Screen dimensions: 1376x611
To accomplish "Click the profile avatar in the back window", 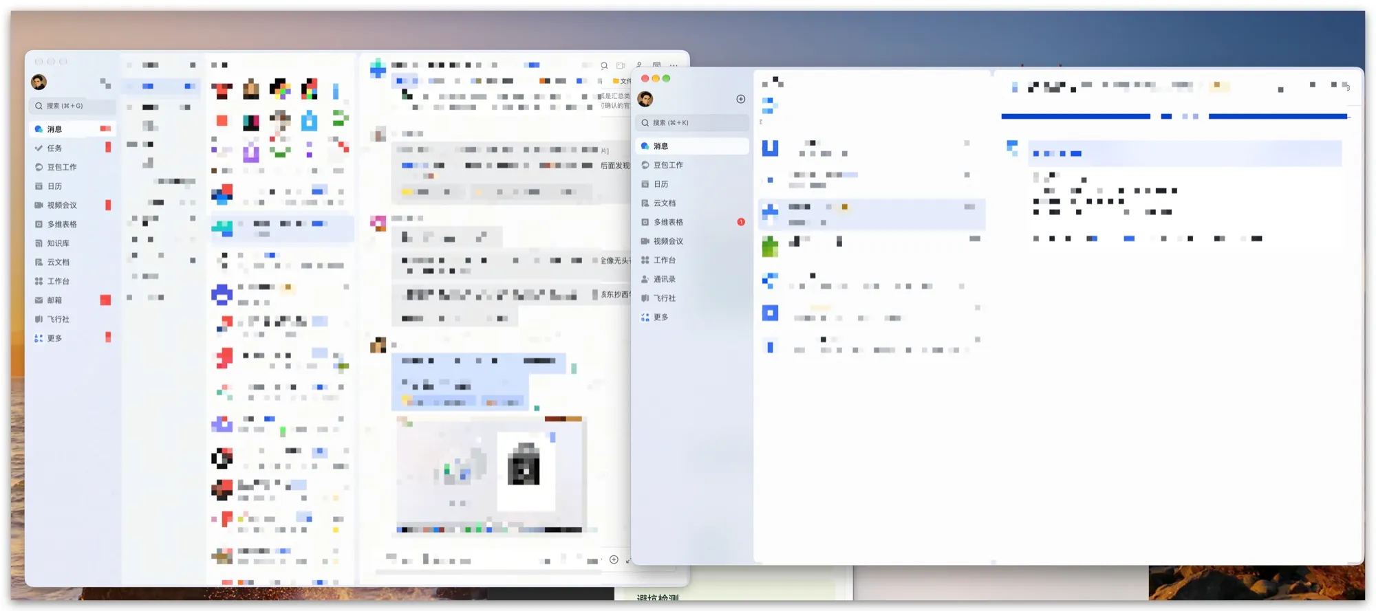I will [x=39, y=82].
